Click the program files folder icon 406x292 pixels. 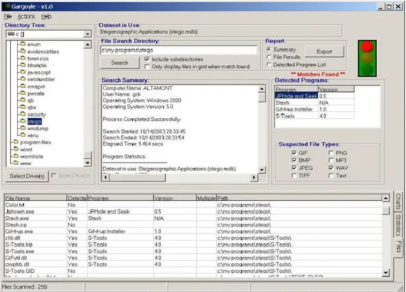tap(16, 142)
